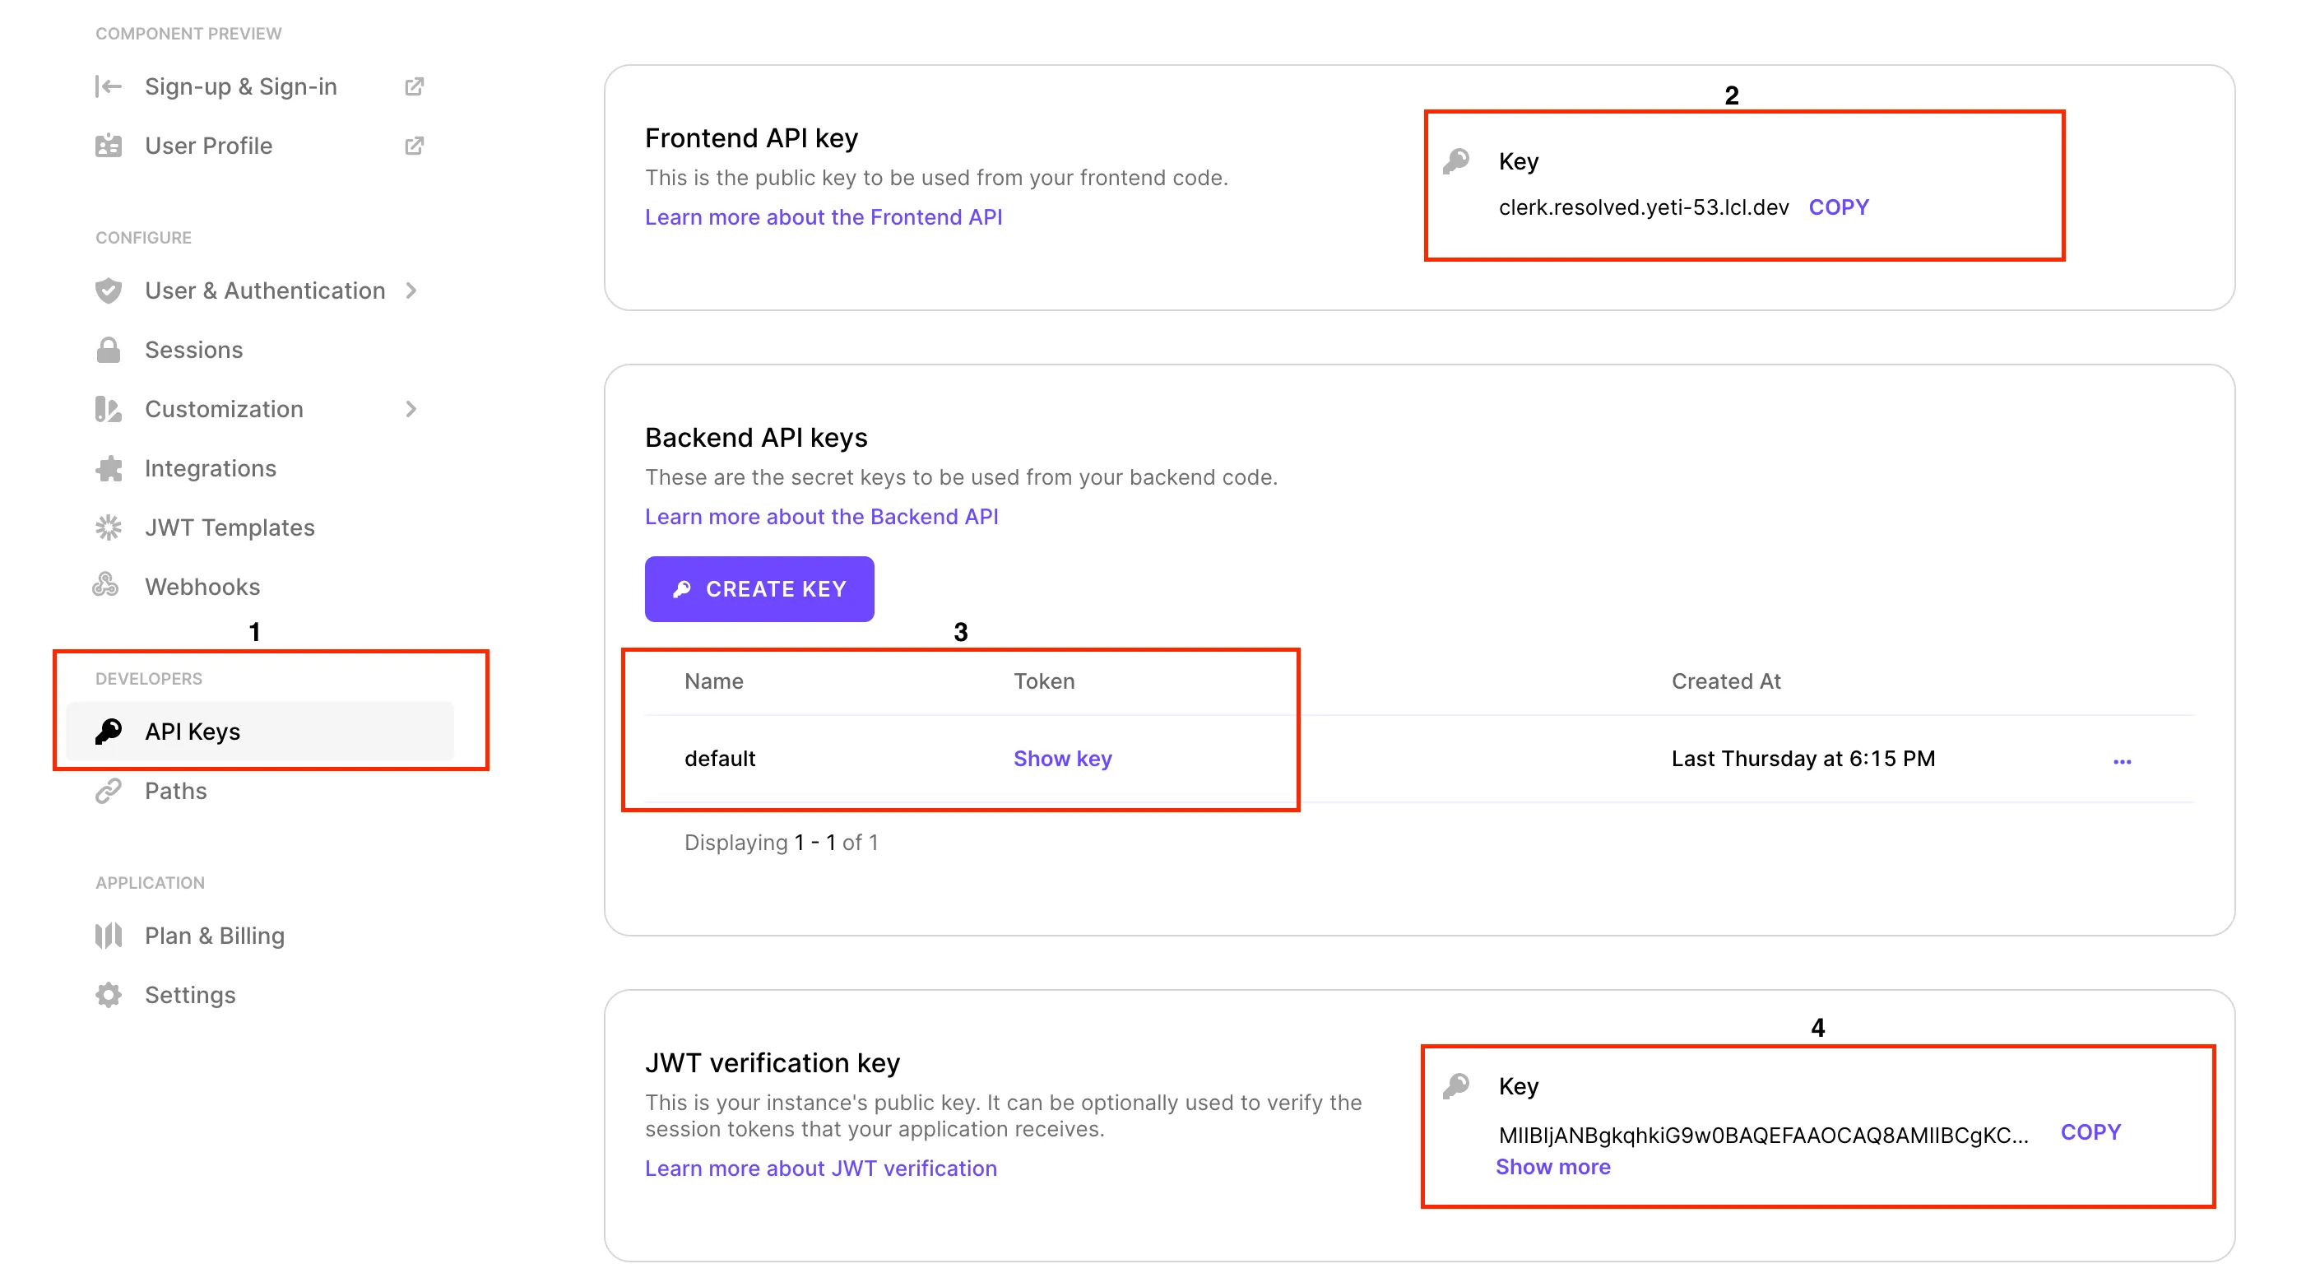
Task: Open Learn more about JWT verification
Action: (820, 1167)
